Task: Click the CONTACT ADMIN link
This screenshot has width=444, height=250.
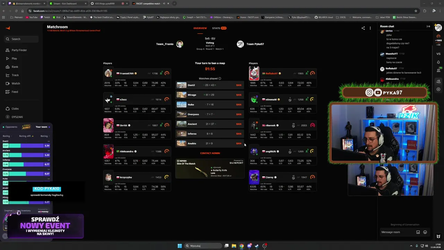Action: click(x=210, y=153)
